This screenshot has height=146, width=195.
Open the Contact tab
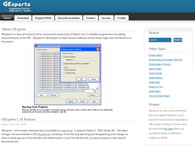point(91,18)
